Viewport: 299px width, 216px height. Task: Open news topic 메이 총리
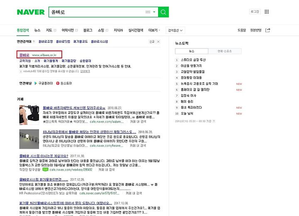click(187, 101)
